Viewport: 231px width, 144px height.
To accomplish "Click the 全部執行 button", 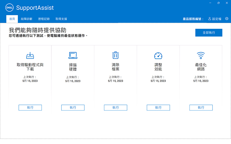I will 209,33.
